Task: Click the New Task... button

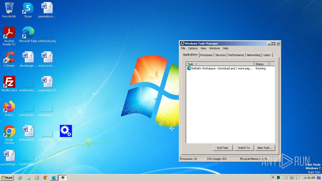Action: click(x=265, y=148)
